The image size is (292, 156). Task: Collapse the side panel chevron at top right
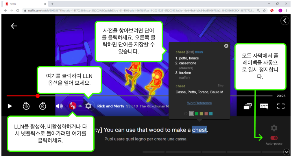tap(285, 21)
